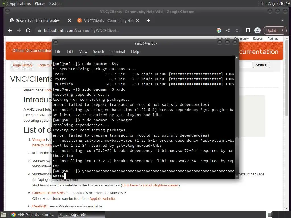Open System menu in top panel
This screenshot has width=291, height=218.
pyautogui.click(x=55, y=3)
